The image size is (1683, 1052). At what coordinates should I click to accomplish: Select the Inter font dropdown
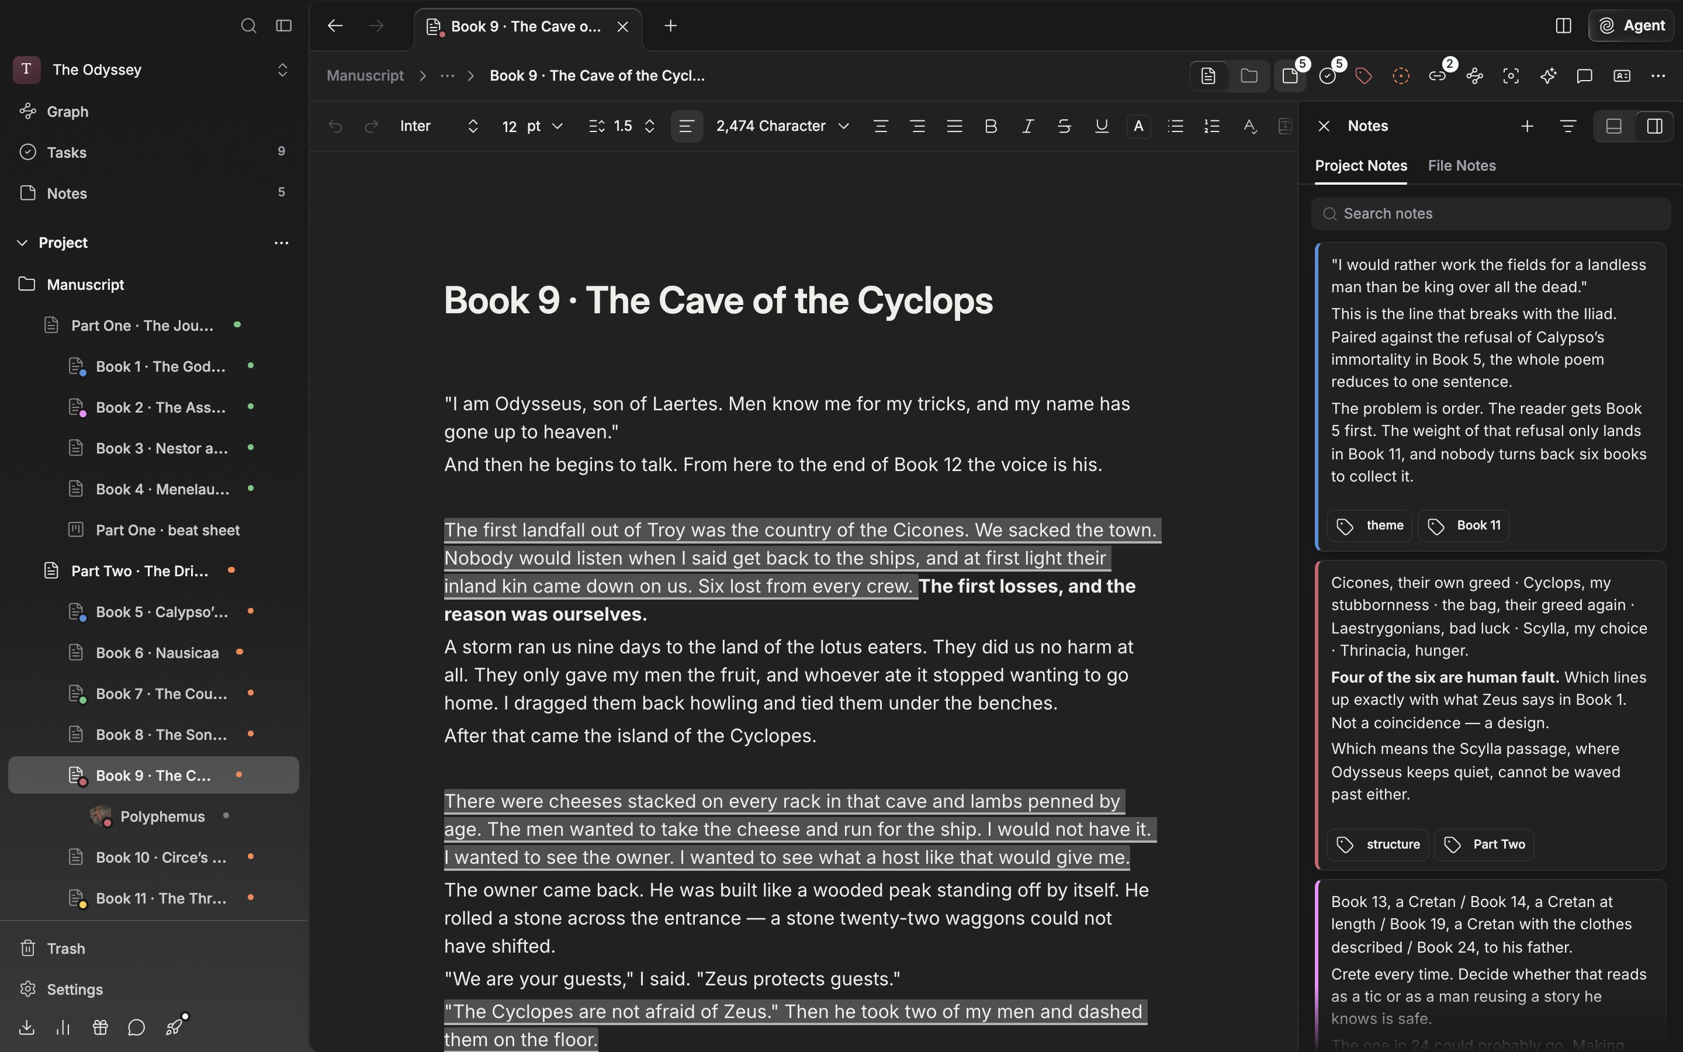[439, 126]
